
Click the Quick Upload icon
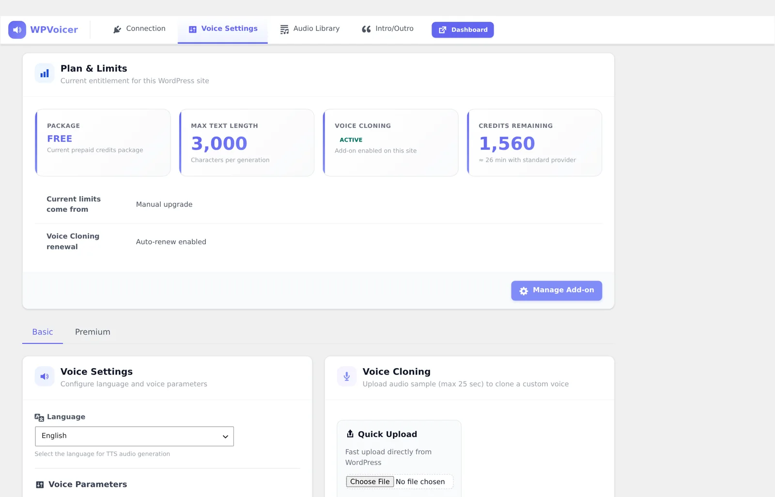350,434
